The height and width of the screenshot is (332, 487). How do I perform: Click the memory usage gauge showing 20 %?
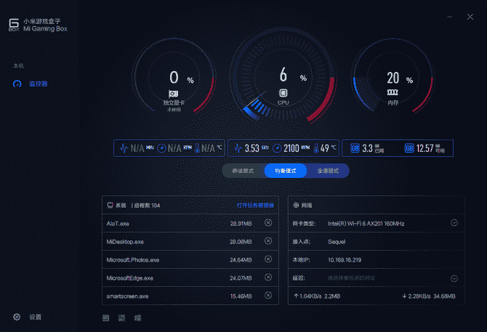(393, 77)
